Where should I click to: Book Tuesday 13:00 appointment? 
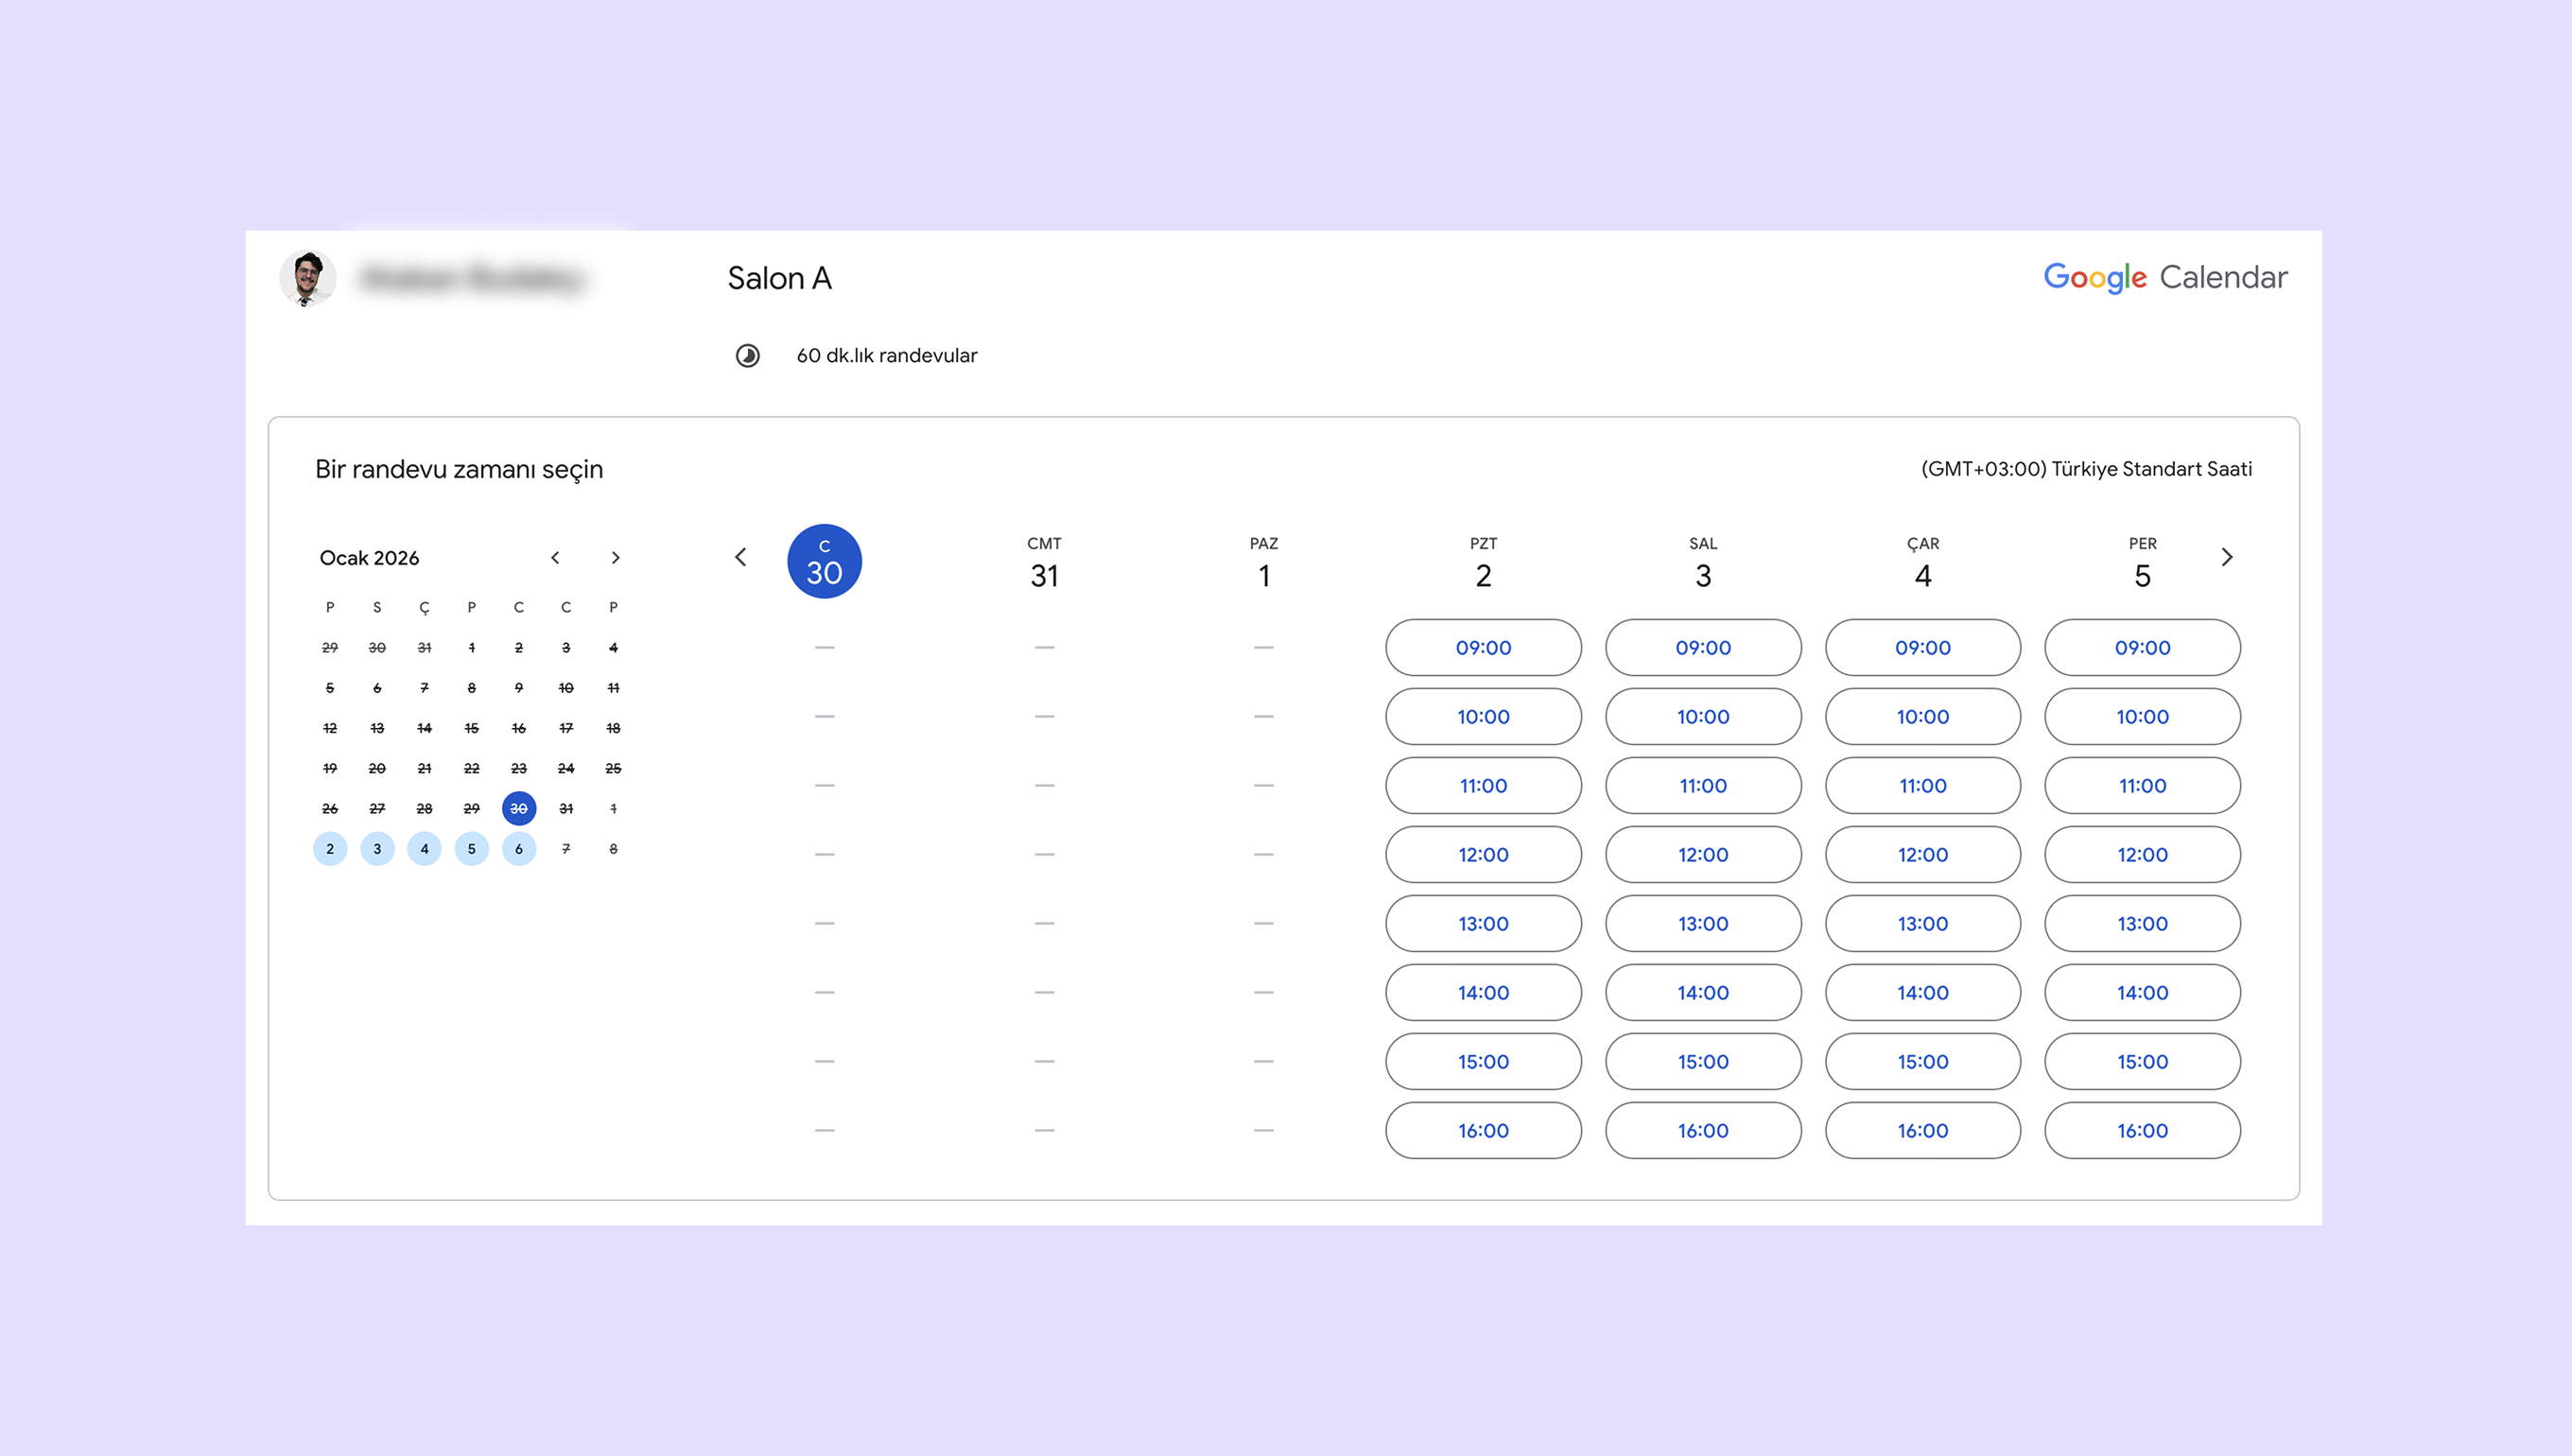point(1703,924)
